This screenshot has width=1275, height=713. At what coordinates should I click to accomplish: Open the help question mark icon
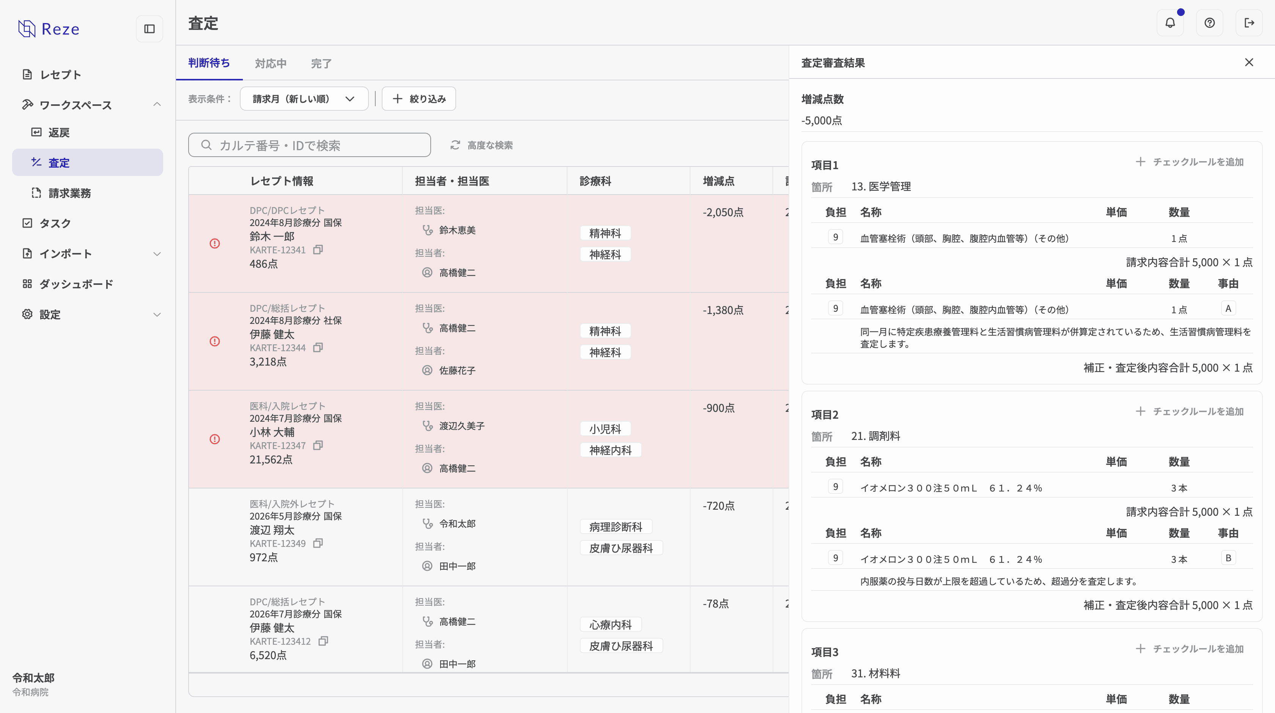pyautogui.click(x=1210, y=23)
